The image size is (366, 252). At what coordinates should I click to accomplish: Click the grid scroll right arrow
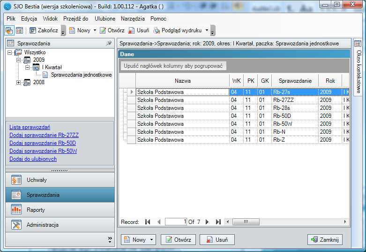pos(345,222)
